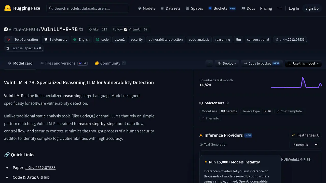This screenshot has height=183, width=326.
Task: Select the Safetensors tag in the tag row
Action: coord(56,39)
